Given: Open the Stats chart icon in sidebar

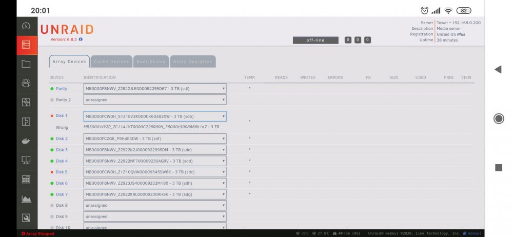Looking at the screenshot, I should click(x=26, y=199).
